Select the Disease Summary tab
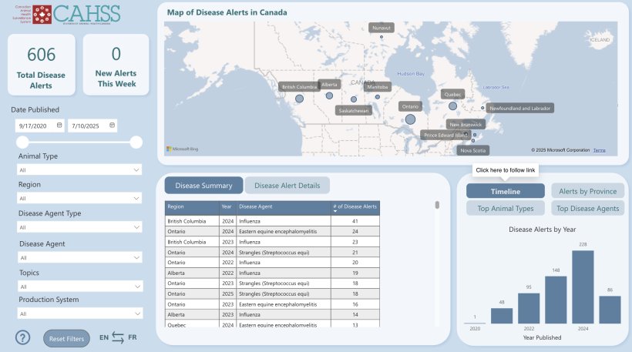This screenshot has width=632, height=352. pos(203,186)
